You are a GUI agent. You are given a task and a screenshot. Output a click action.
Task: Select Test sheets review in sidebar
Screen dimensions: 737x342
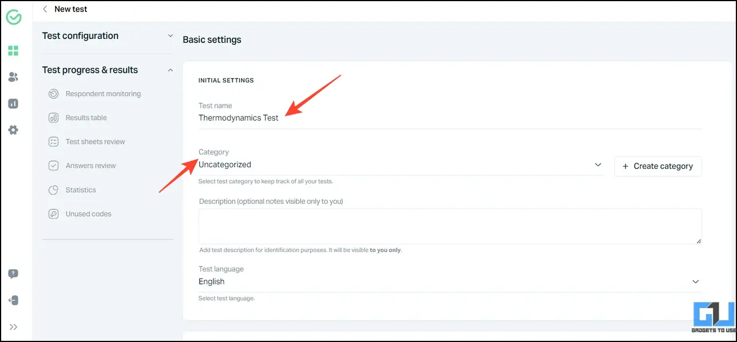click(x=87, y=142)
